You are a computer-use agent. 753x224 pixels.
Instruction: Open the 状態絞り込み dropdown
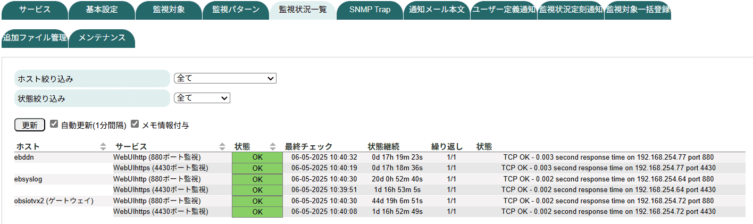pyautogui.click(x=202, y=98)
